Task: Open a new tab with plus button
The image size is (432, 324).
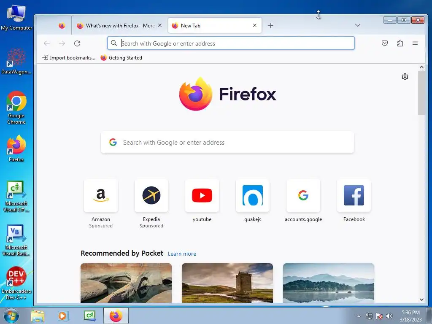Action: pyautogui.click(x=270, y=26)
